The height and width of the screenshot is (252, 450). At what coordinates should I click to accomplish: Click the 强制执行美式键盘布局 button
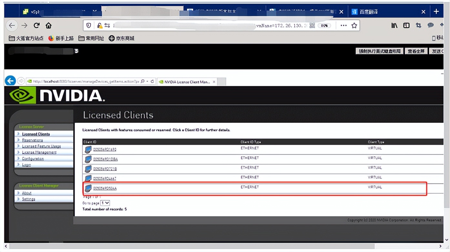379,51
